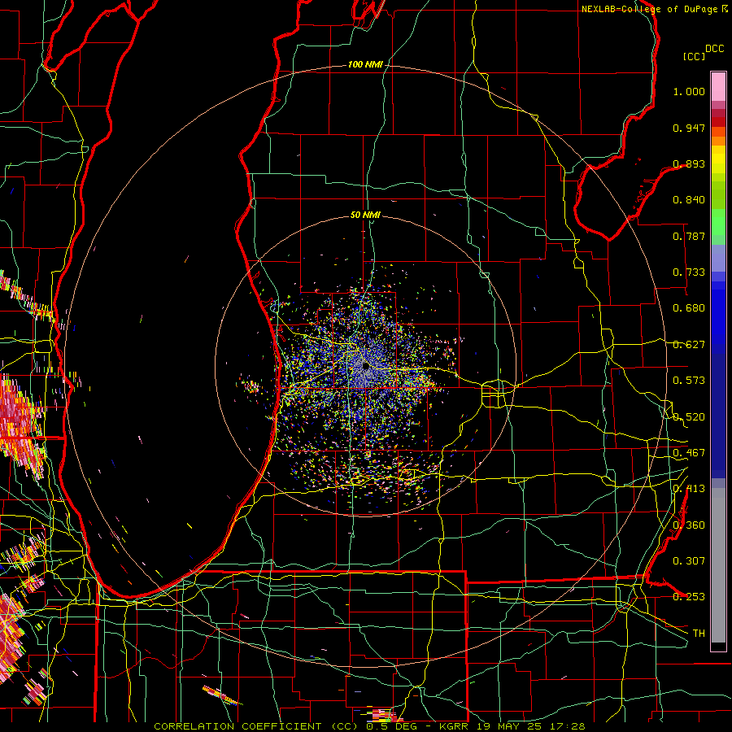Click the '100 NMI' range ring label
This screenshot has height=732, width=732.
pyautogui.click(x=364, y=64)
